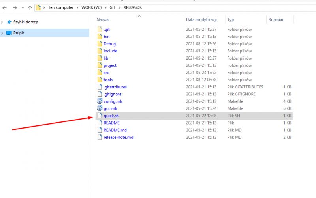Click the release-note.md file icon
Image resolution: width=316 pixels, height=198 pixels.
coord(100,137)
